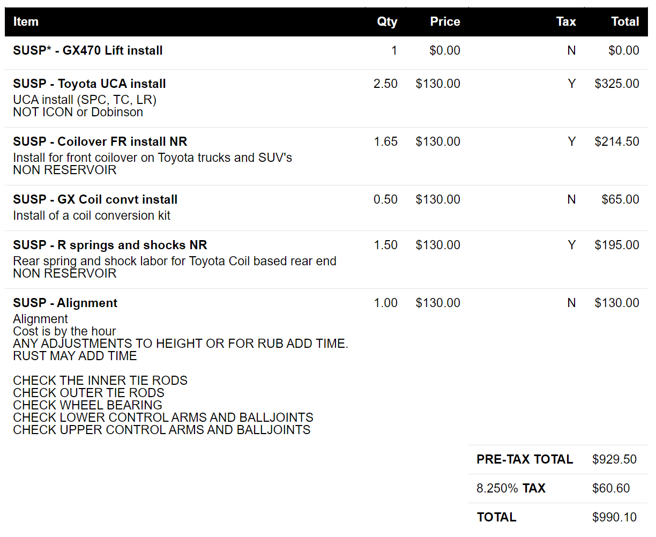The image size is (656, 537).
Task: Click the tax flag N on GX Coil convt row
Action: (x=572, y=199)
